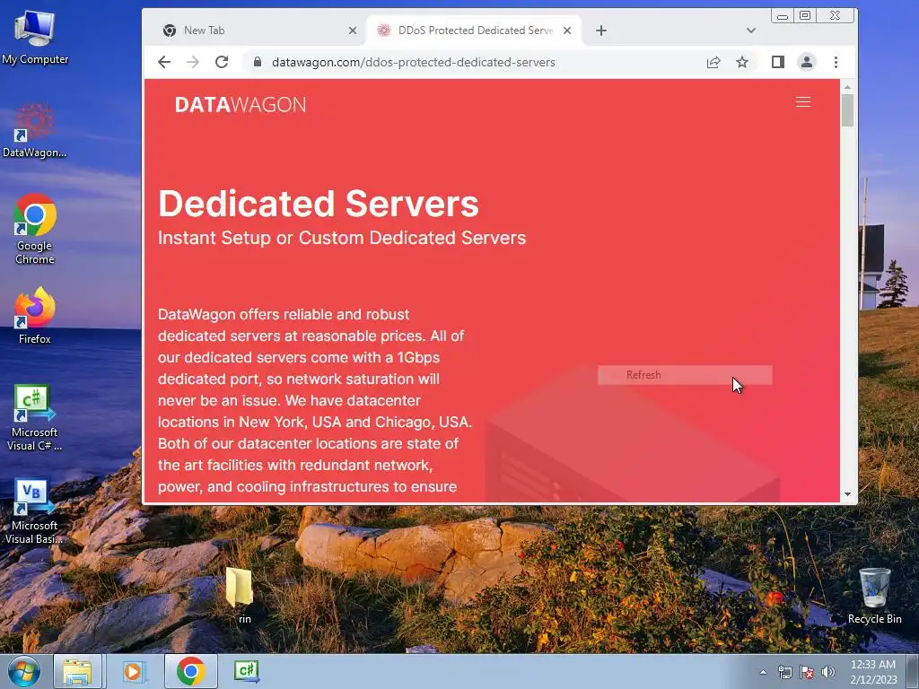Image resolution: width=919 pixels, height=689 pixels.
Task: Select the Microsoft Visual Basic desktop shortcut
Action: point(35,511)
